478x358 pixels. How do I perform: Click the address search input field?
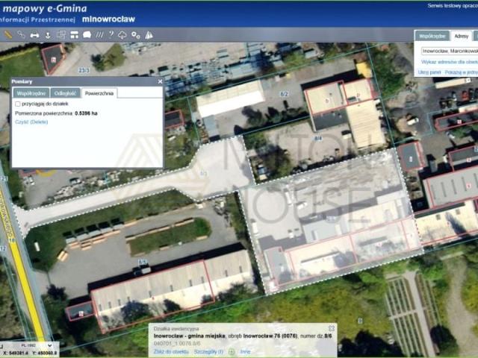tap(449, 50)
